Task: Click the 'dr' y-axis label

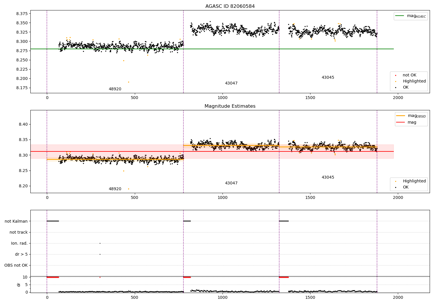Action: tap(19, 285)
